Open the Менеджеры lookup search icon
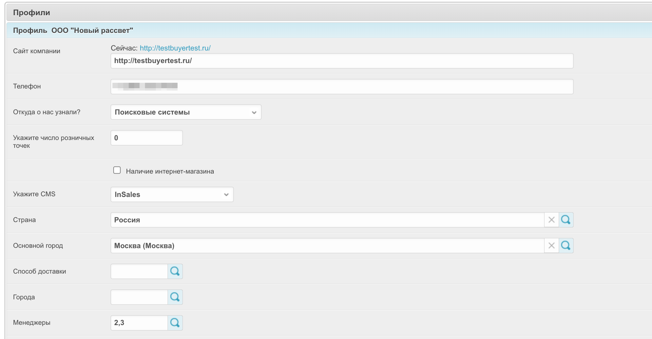The width and height of the screenshot is (652, 339). tap(175, 323)
